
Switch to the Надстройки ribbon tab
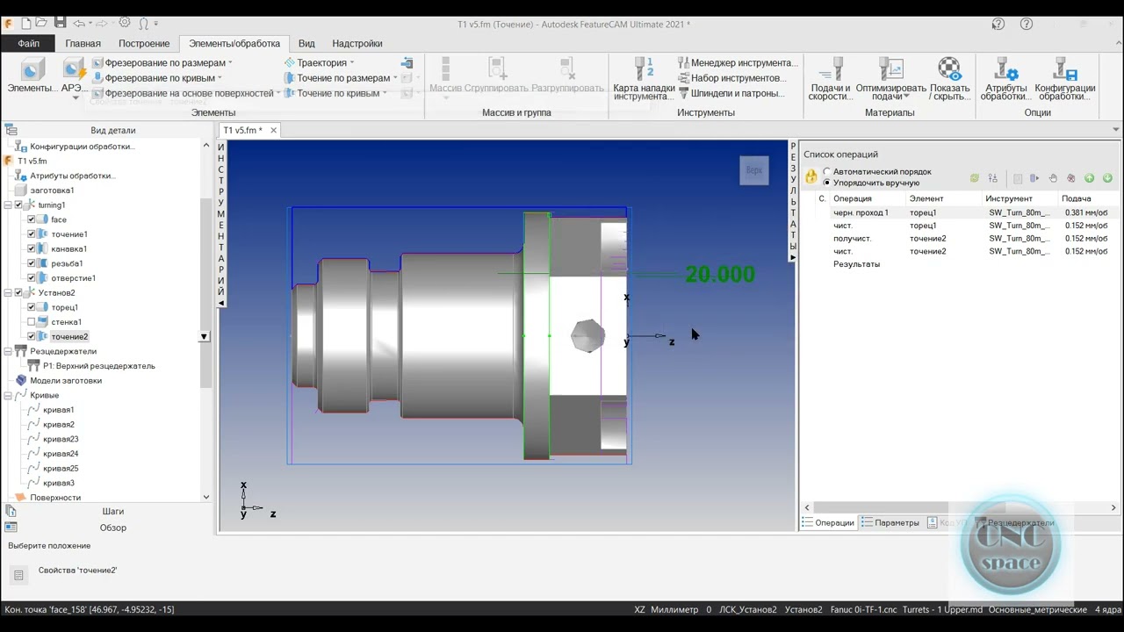click(x=357, y=43)
